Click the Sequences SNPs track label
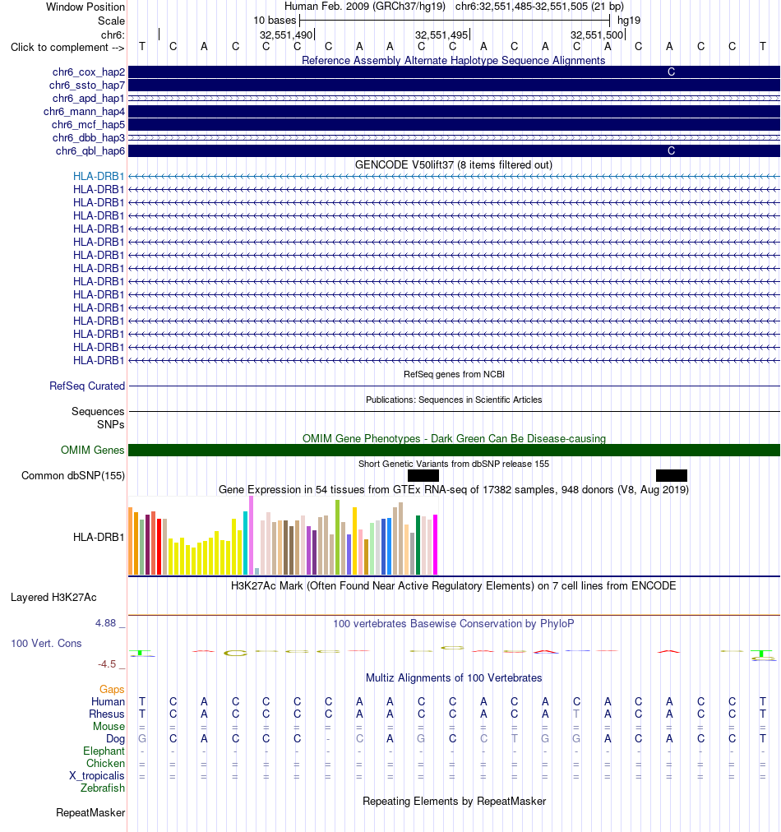Screen dimensions: 781x832 [x=98, y=418]
